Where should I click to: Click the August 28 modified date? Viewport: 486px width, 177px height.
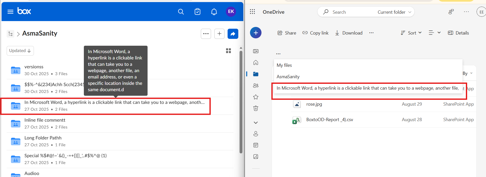coord(412,120)
